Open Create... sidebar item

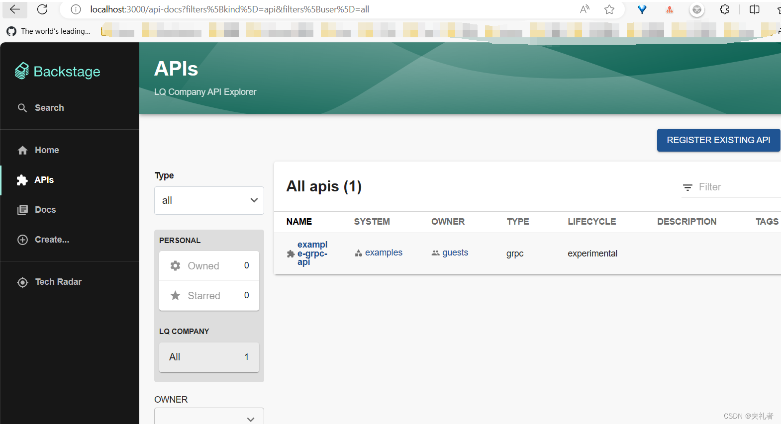[x=70, y=240]
